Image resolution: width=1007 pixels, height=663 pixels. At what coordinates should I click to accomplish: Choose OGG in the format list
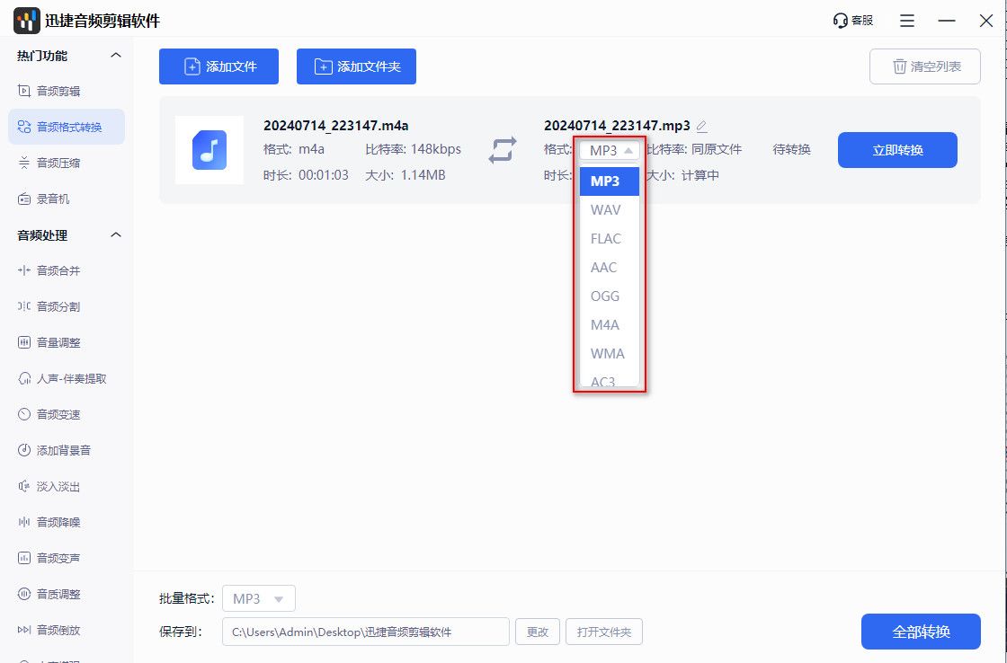pos(610,296)
